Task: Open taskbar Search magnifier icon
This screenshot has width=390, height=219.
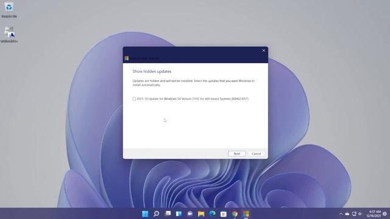Action: point(156,214)
